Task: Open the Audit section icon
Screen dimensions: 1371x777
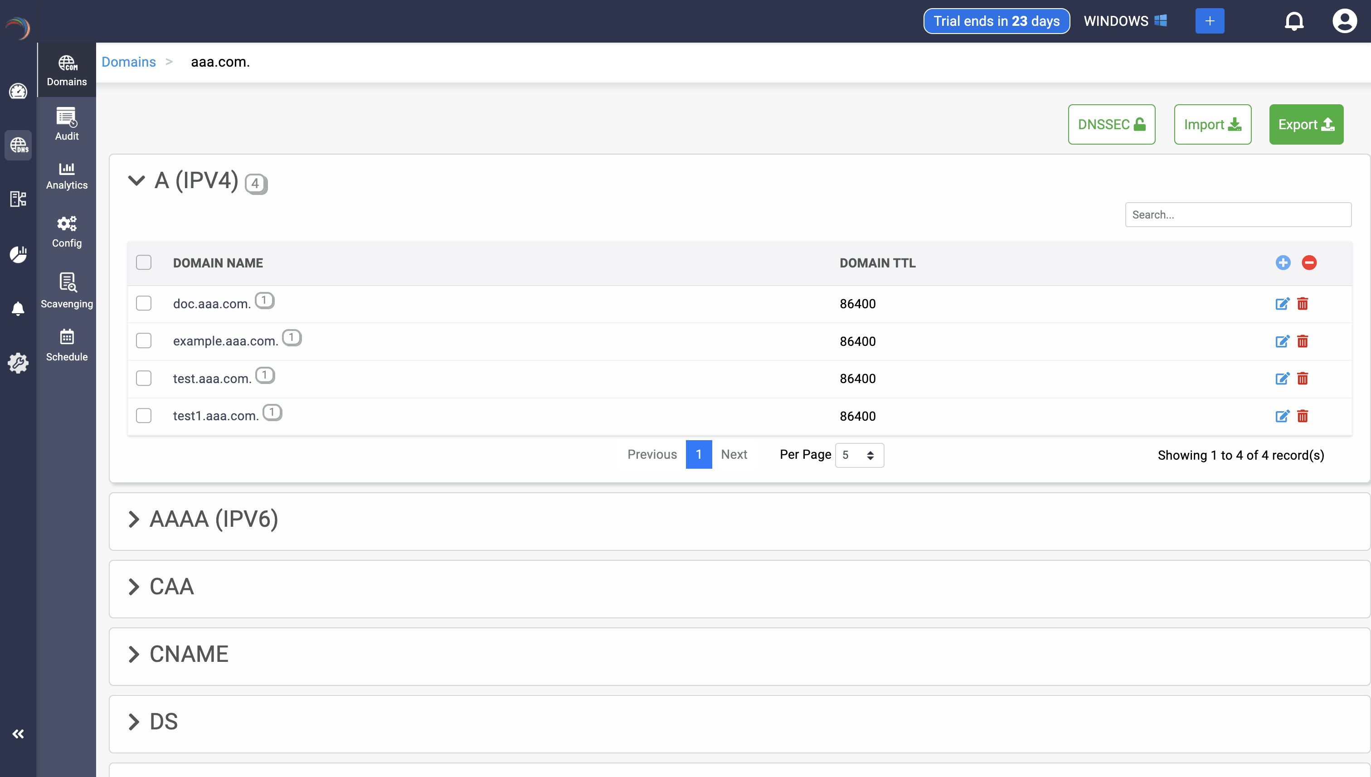Action: [x=67, y=124]
